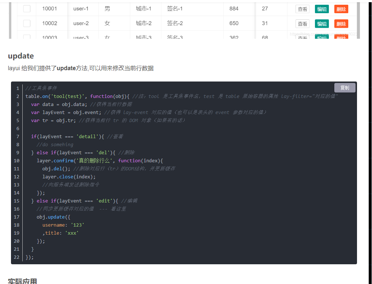Click orange 删除 button for user-2
Viewport: 372px width, 284px height.
(x=341, y=24)
